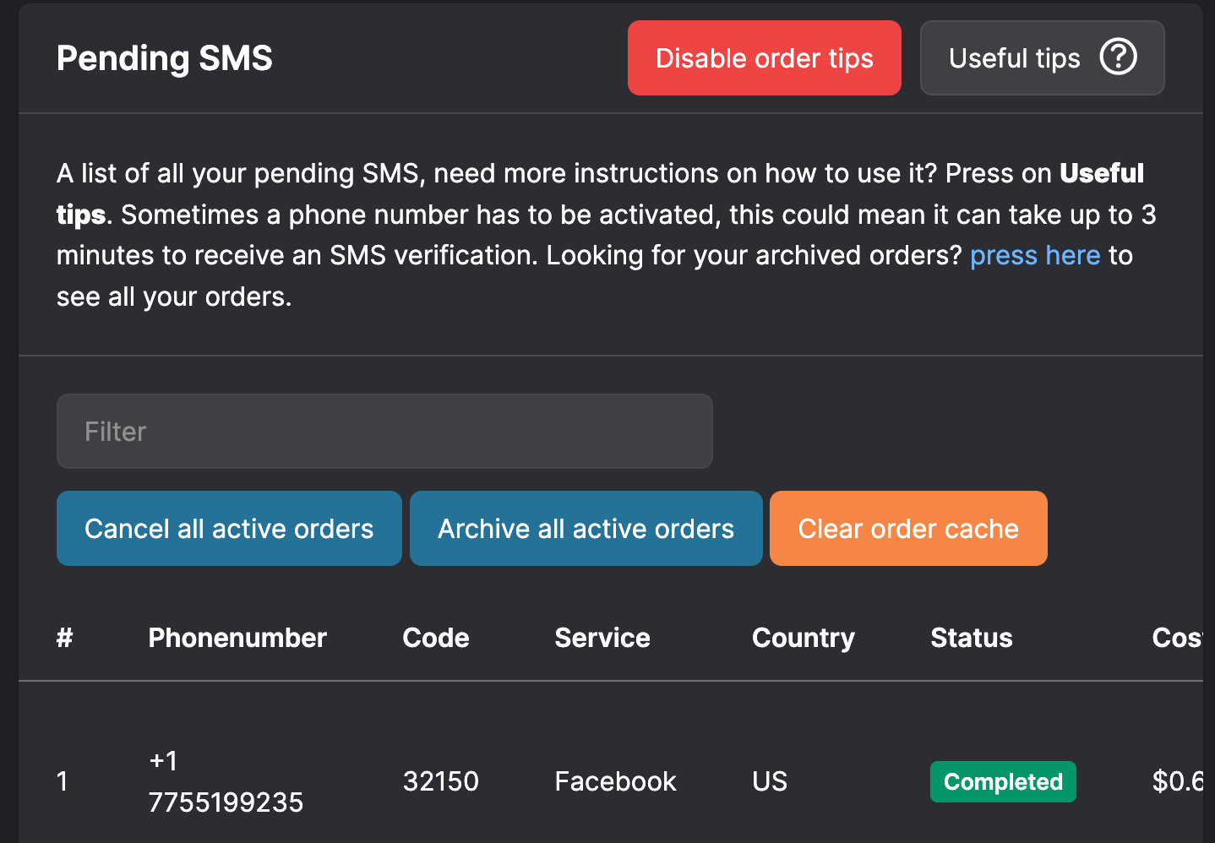Viewport: 1215px width, 843px height.
Task: Focus the Filter input field
Action: [x=384, y=432]
